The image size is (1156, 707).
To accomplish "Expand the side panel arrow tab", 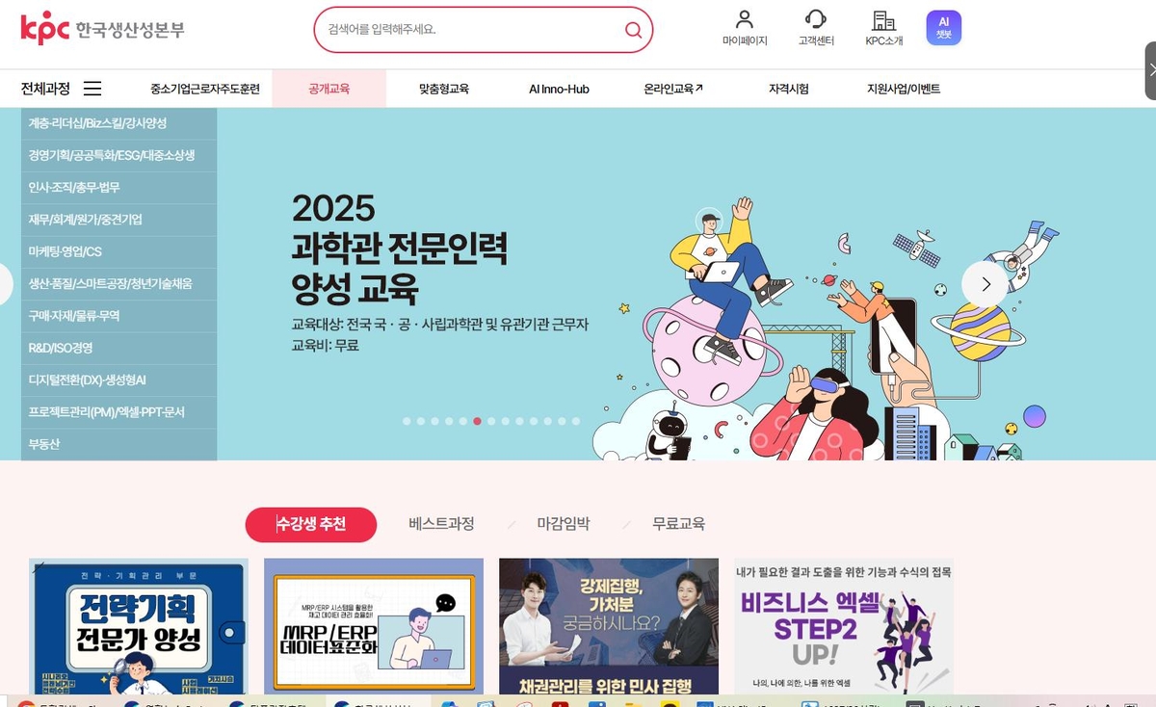I will coord(1150,69).
